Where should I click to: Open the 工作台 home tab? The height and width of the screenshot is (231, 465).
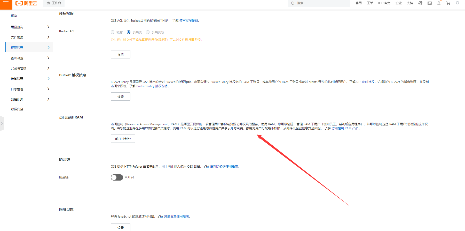click(54, 3)
